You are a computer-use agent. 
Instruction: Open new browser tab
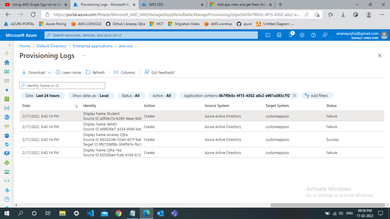click(280, 5)
